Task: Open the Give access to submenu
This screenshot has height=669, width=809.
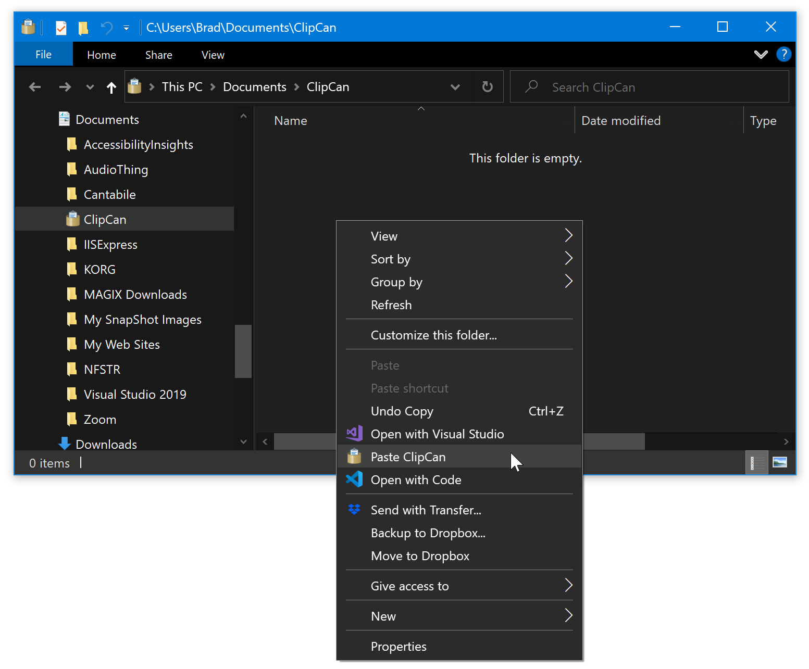Action: (x=459, y=586)
